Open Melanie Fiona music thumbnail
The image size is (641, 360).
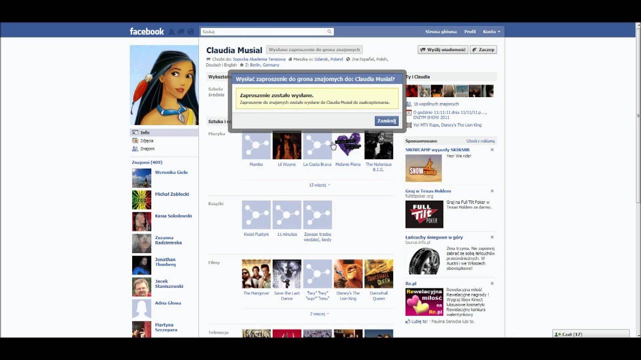click(x=348, y=145)
